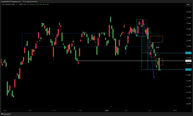Click the 20,800 price axis label
The height and width of the screenshot is (116, 193).
tap(189, 104)
